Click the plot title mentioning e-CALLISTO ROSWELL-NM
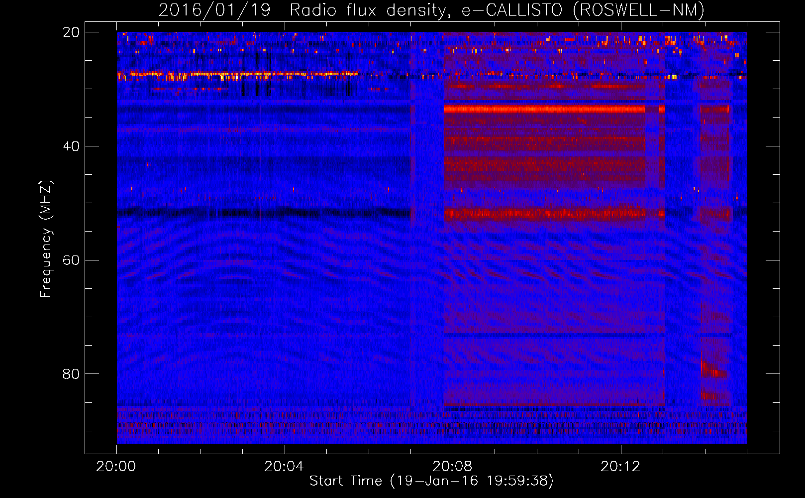805x498 pixels. 431,10
